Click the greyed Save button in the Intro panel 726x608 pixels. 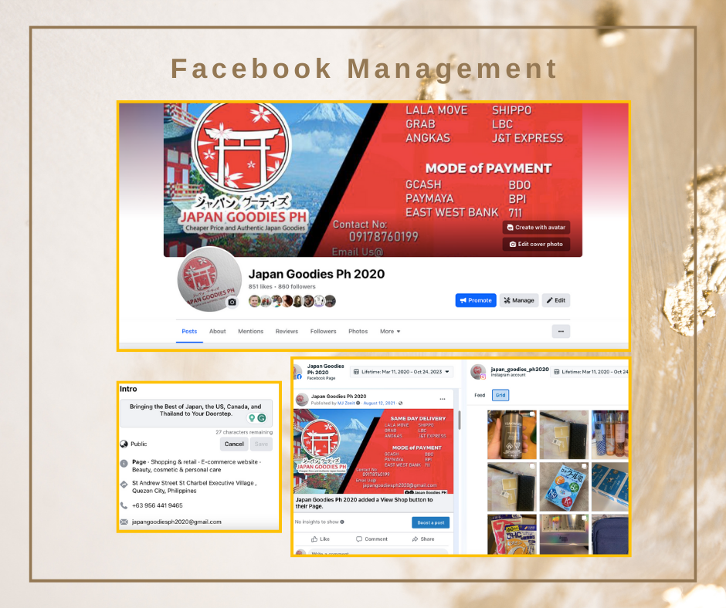[x=261, y=444]
